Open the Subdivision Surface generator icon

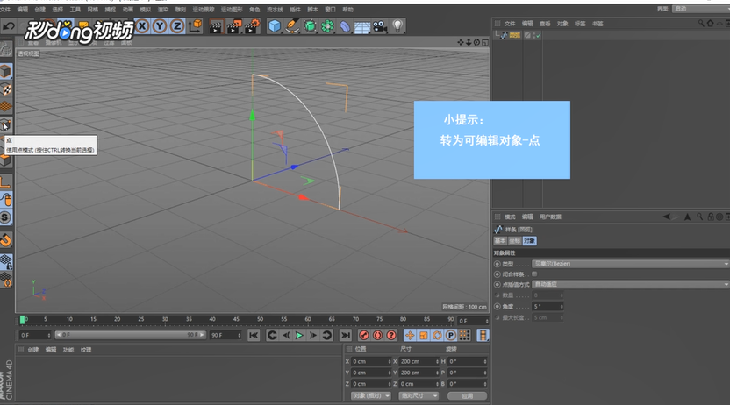click(x=310, y=26)
